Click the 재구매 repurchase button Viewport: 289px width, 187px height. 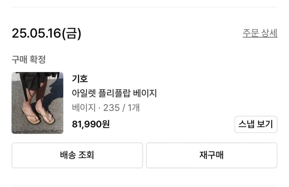211,155
